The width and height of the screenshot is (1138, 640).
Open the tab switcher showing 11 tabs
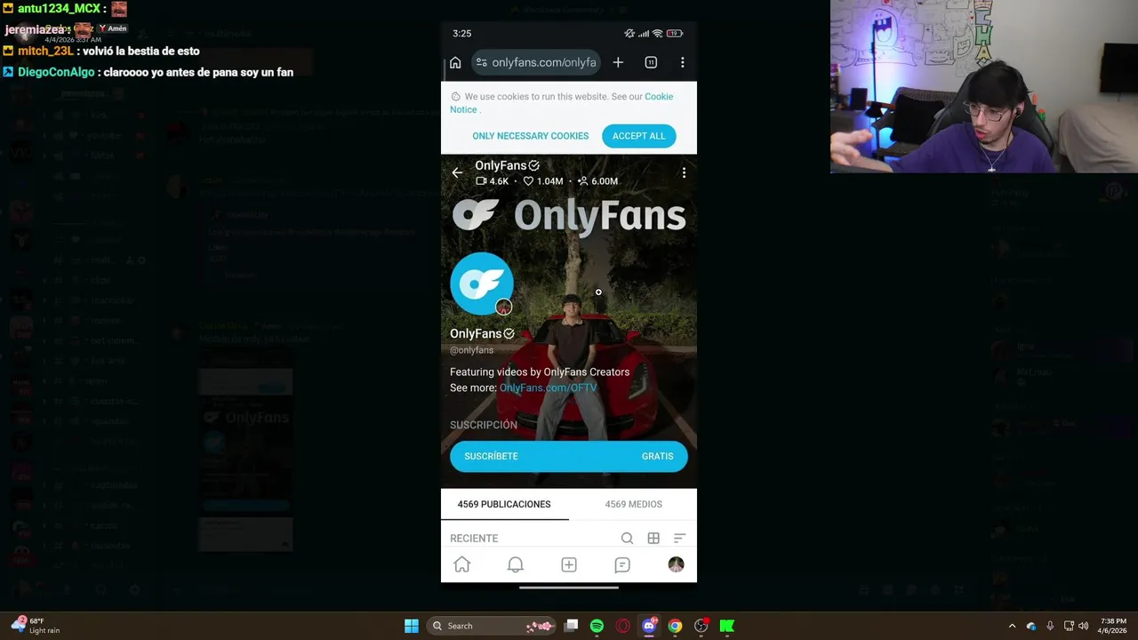click(651, 62)
